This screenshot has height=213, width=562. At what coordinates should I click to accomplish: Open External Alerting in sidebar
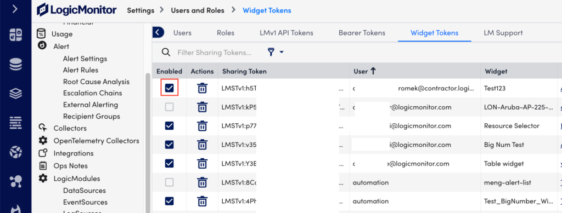coord(91,105)
